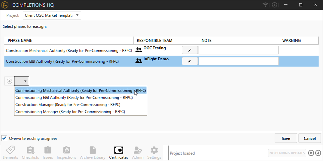The width and height of the screenshot is (323, 161).
Task: Click the download arrow sync icon
Action: point(318,153)
